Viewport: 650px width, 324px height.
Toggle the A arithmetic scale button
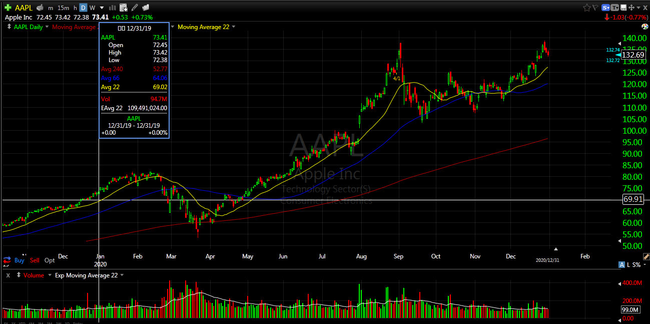click(x=621, y=264)
